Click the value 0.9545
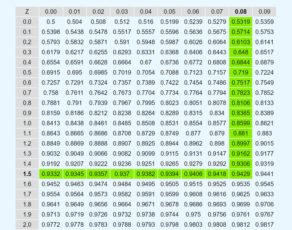This screenshot has width=292, height=230. [264, 184]
